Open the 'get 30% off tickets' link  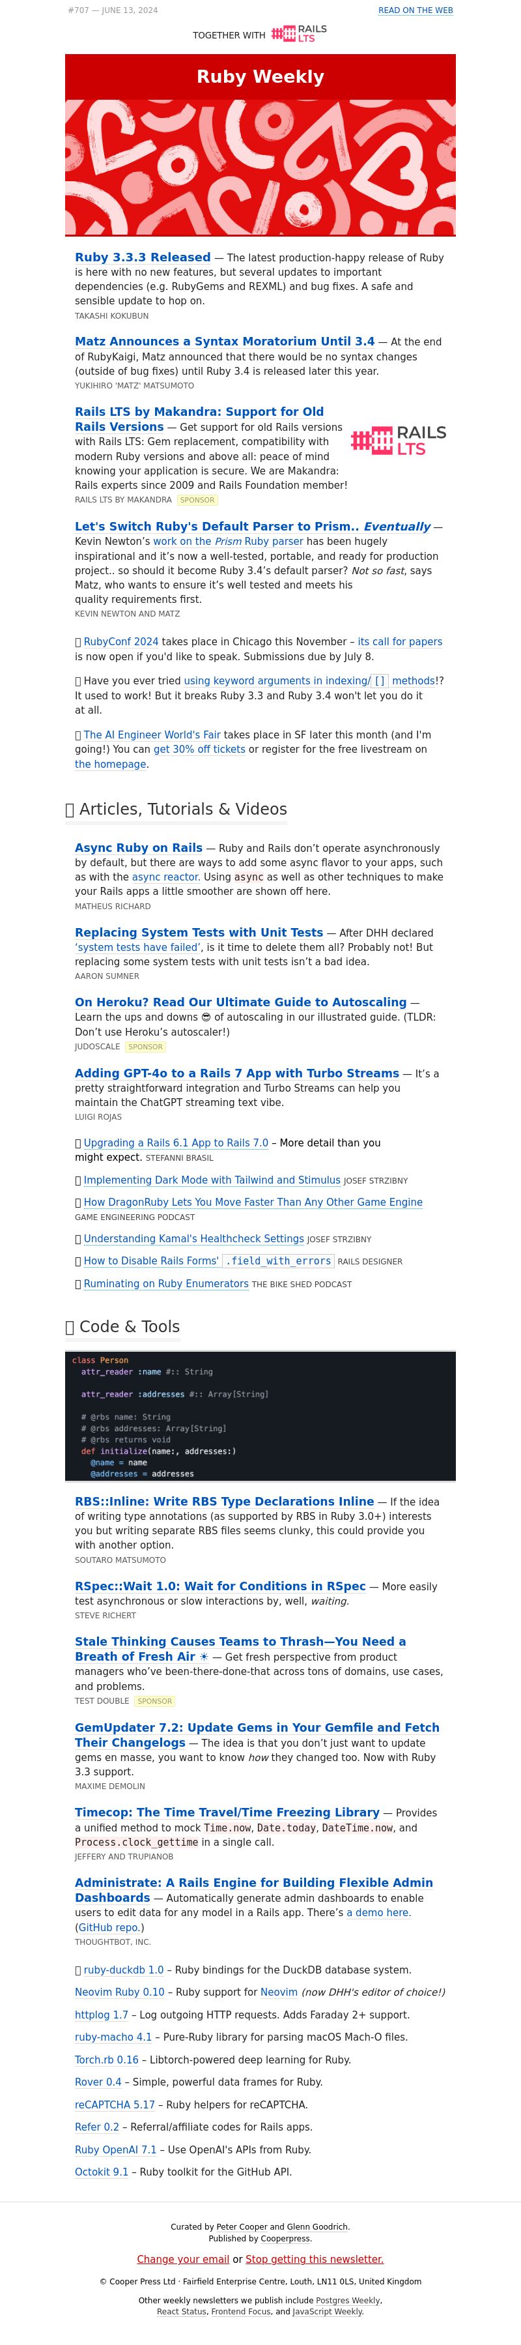click(199, 750)
